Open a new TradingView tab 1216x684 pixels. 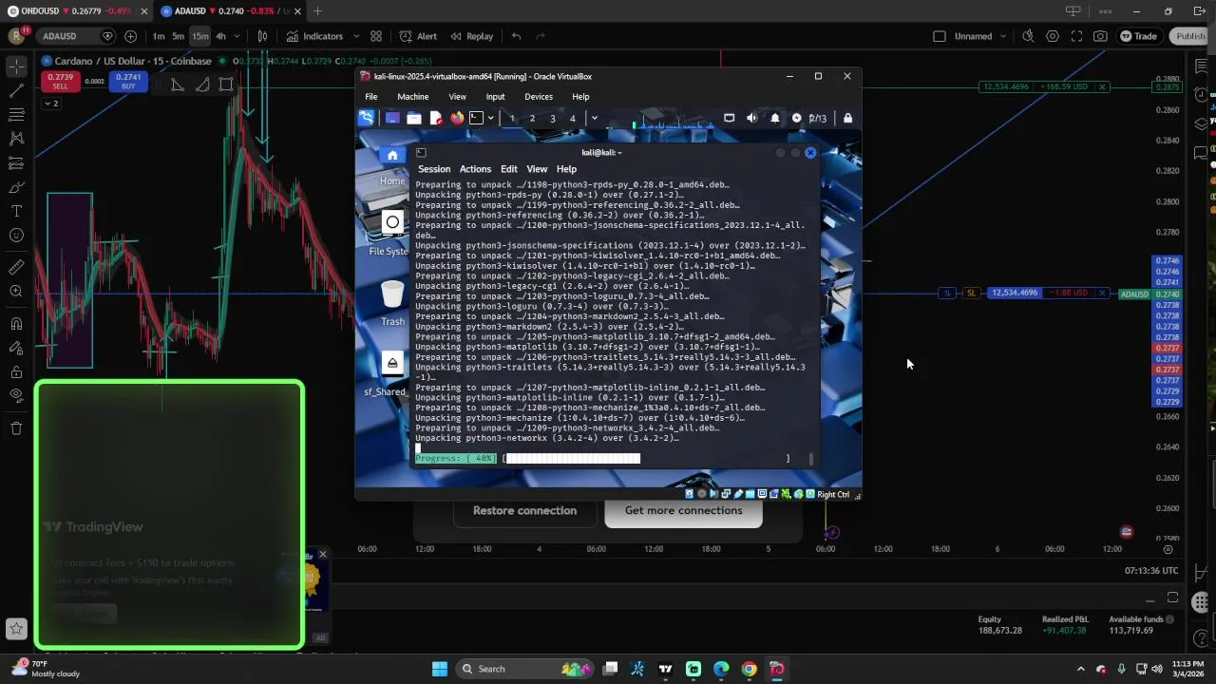(317, 11)
